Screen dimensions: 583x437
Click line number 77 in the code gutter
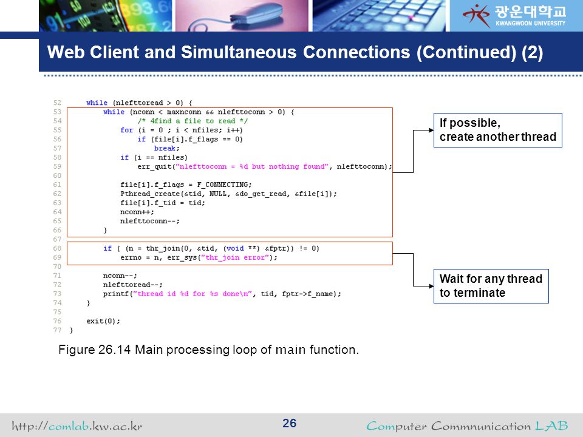coord(57,330)
